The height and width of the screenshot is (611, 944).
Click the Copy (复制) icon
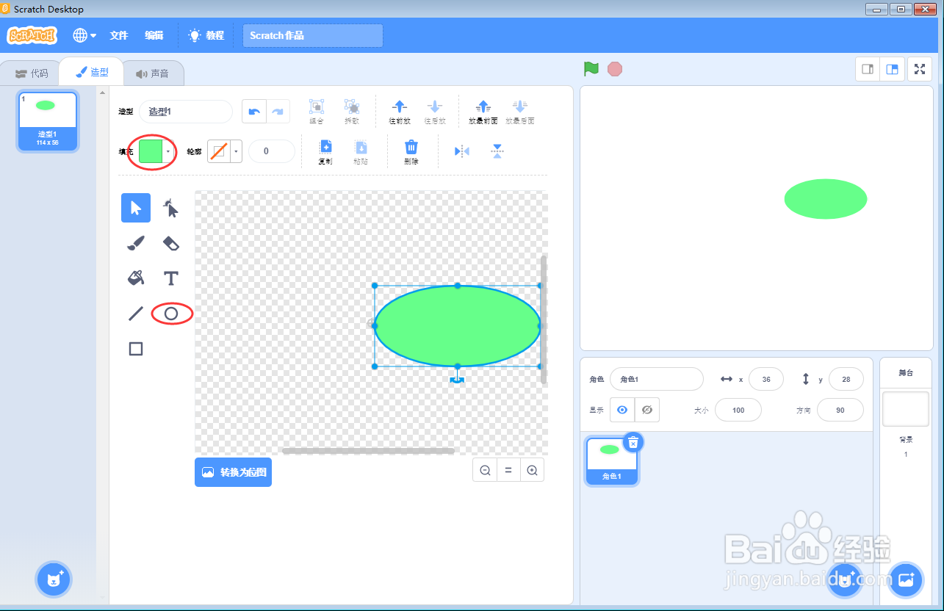pos(325,152)
